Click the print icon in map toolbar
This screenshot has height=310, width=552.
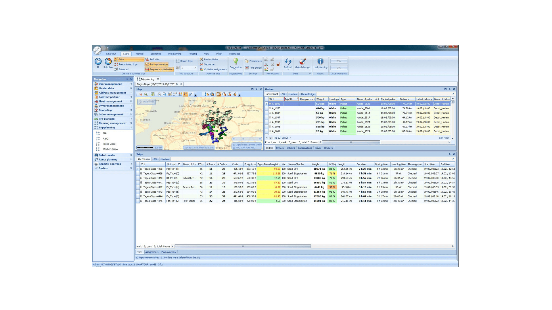pos(159,94)
